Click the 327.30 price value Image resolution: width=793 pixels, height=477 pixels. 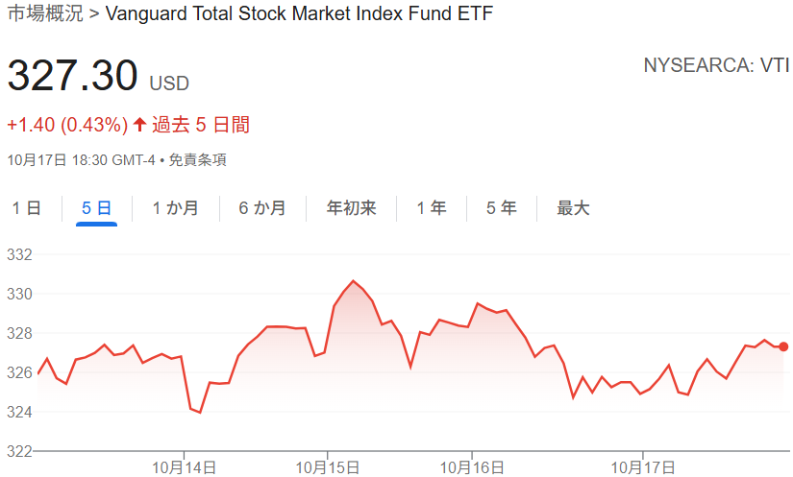click(x=73, y=77)
